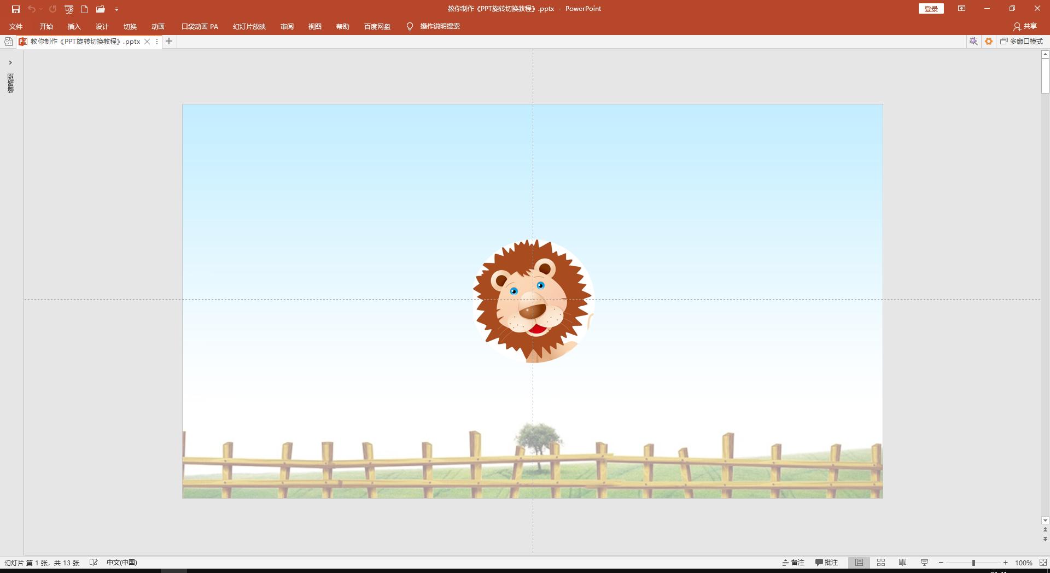Viewport: 1050px width, 573px height.
Task: Start slideshow from beginning icon
Action: click(x=69, y=9)
